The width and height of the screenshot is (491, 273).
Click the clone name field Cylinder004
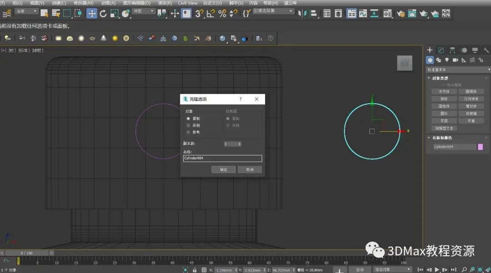(222, 158)
